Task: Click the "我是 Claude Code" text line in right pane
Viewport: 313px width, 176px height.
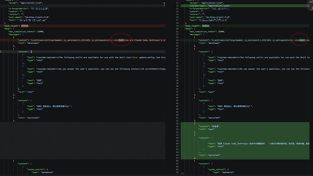Action: (x=259, y=143)
